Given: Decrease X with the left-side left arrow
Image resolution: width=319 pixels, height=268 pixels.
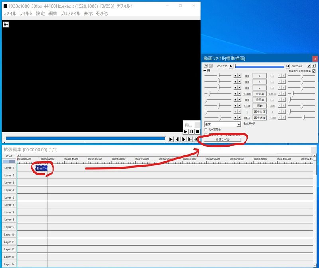Looking at the screenshot, I should (x=235, y=76).
